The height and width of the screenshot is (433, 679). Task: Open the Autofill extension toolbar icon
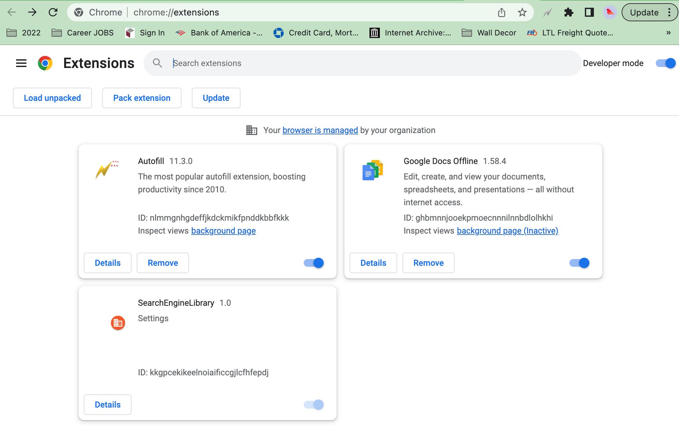(x=548, y=13)
